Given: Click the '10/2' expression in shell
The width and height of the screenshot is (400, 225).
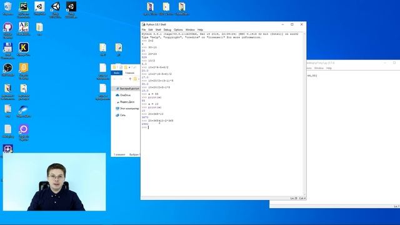Looking at the screenshot, I should tap(151, 61).
